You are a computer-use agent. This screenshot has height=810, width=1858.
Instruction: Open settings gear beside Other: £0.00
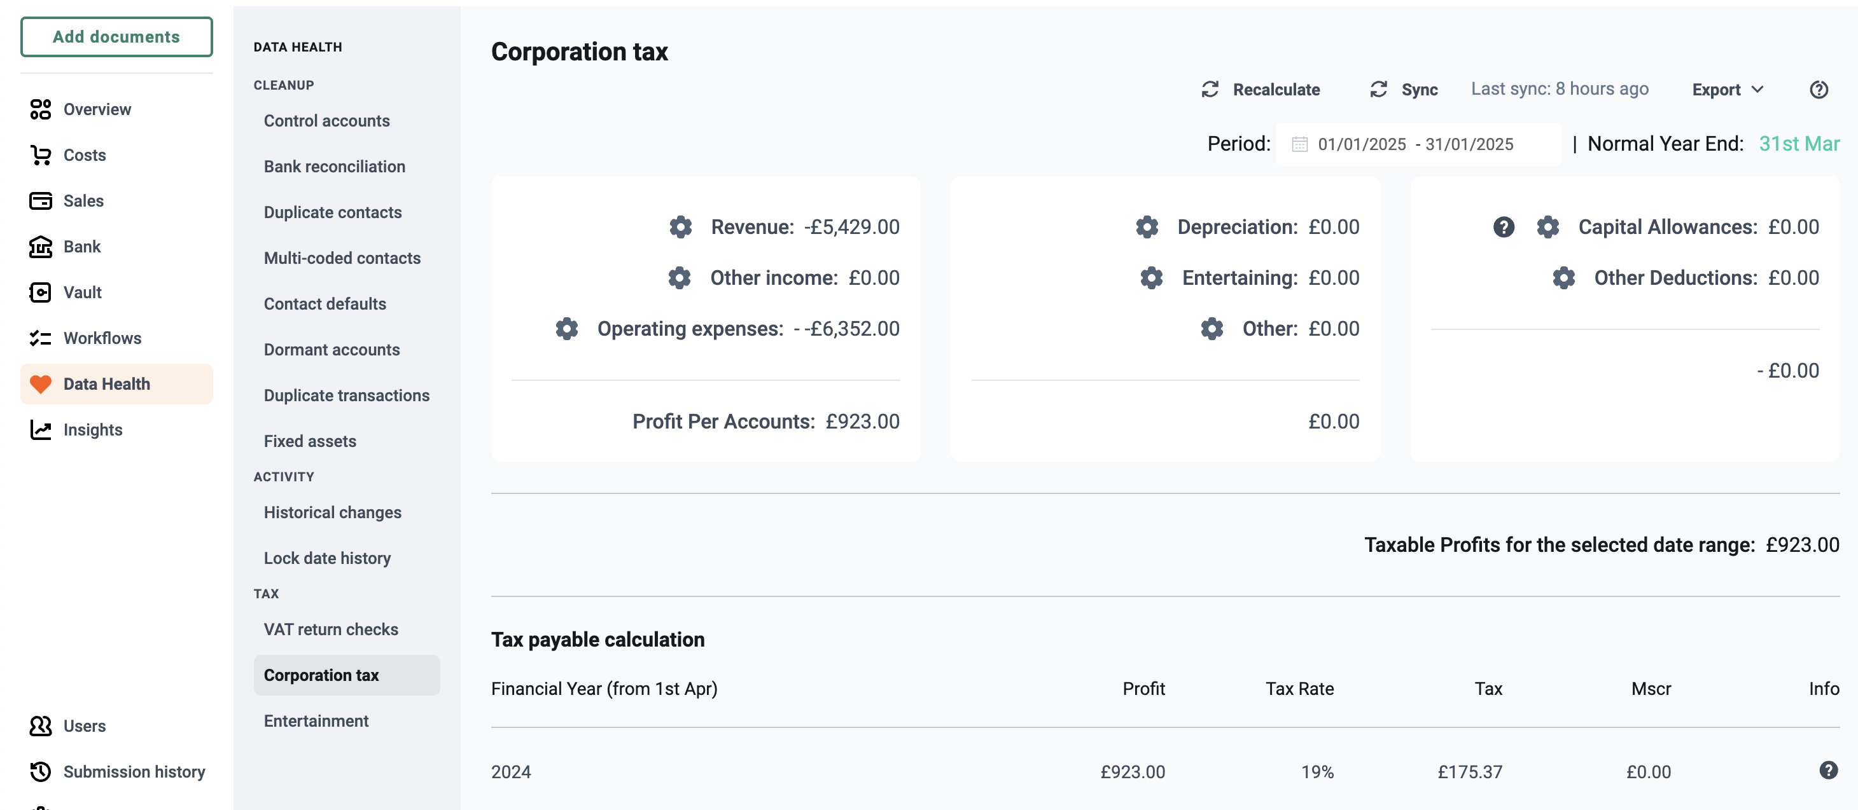pos(1212,329)
